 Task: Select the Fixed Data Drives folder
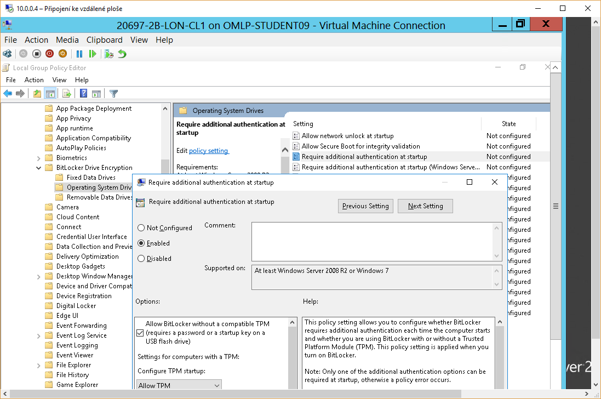pyautogui.click(x=91, y=178)
